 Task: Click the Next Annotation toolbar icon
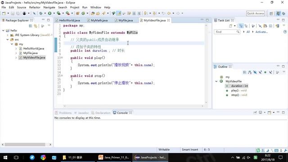click(x=145, y=13)
